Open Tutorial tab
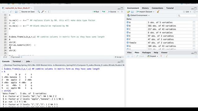The image size is (198, 111). 170,8
